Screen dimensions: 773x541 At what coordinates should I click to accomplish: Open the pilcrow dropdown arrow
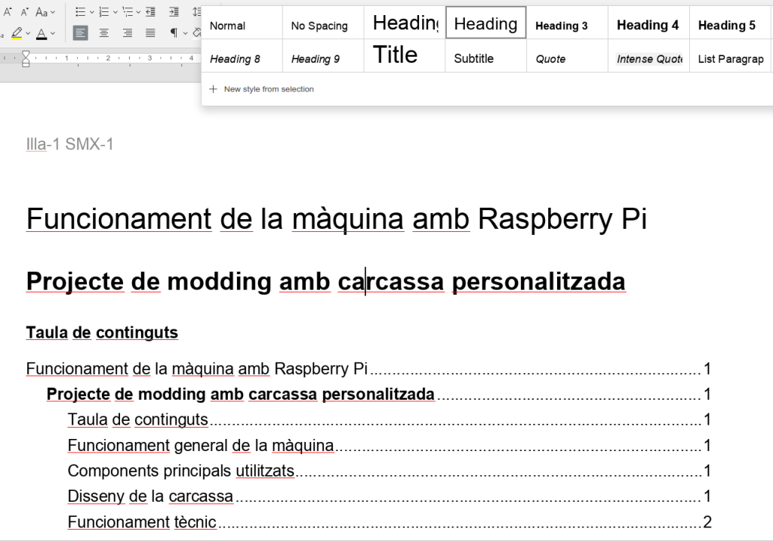[186, 33]
